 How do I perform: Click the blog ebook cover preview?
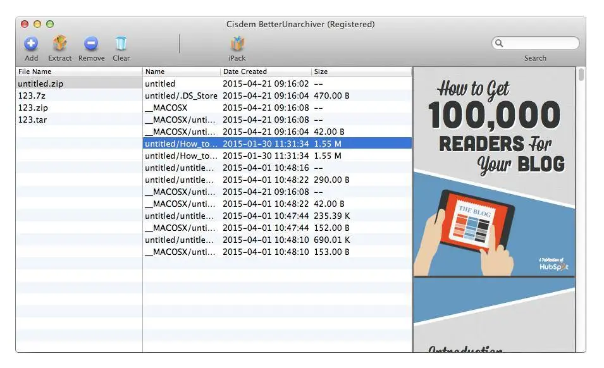494,172
